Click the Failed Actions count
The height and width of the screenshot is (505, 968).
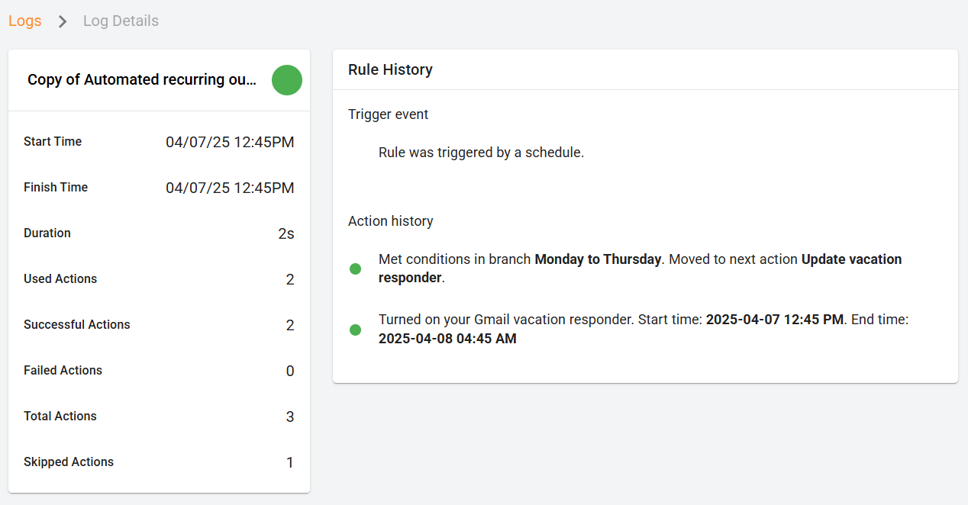pos(290,371)
